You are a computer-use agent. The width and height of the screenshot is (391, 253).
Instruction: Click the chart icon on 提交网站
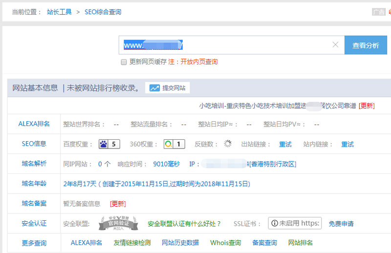point(154,88)
